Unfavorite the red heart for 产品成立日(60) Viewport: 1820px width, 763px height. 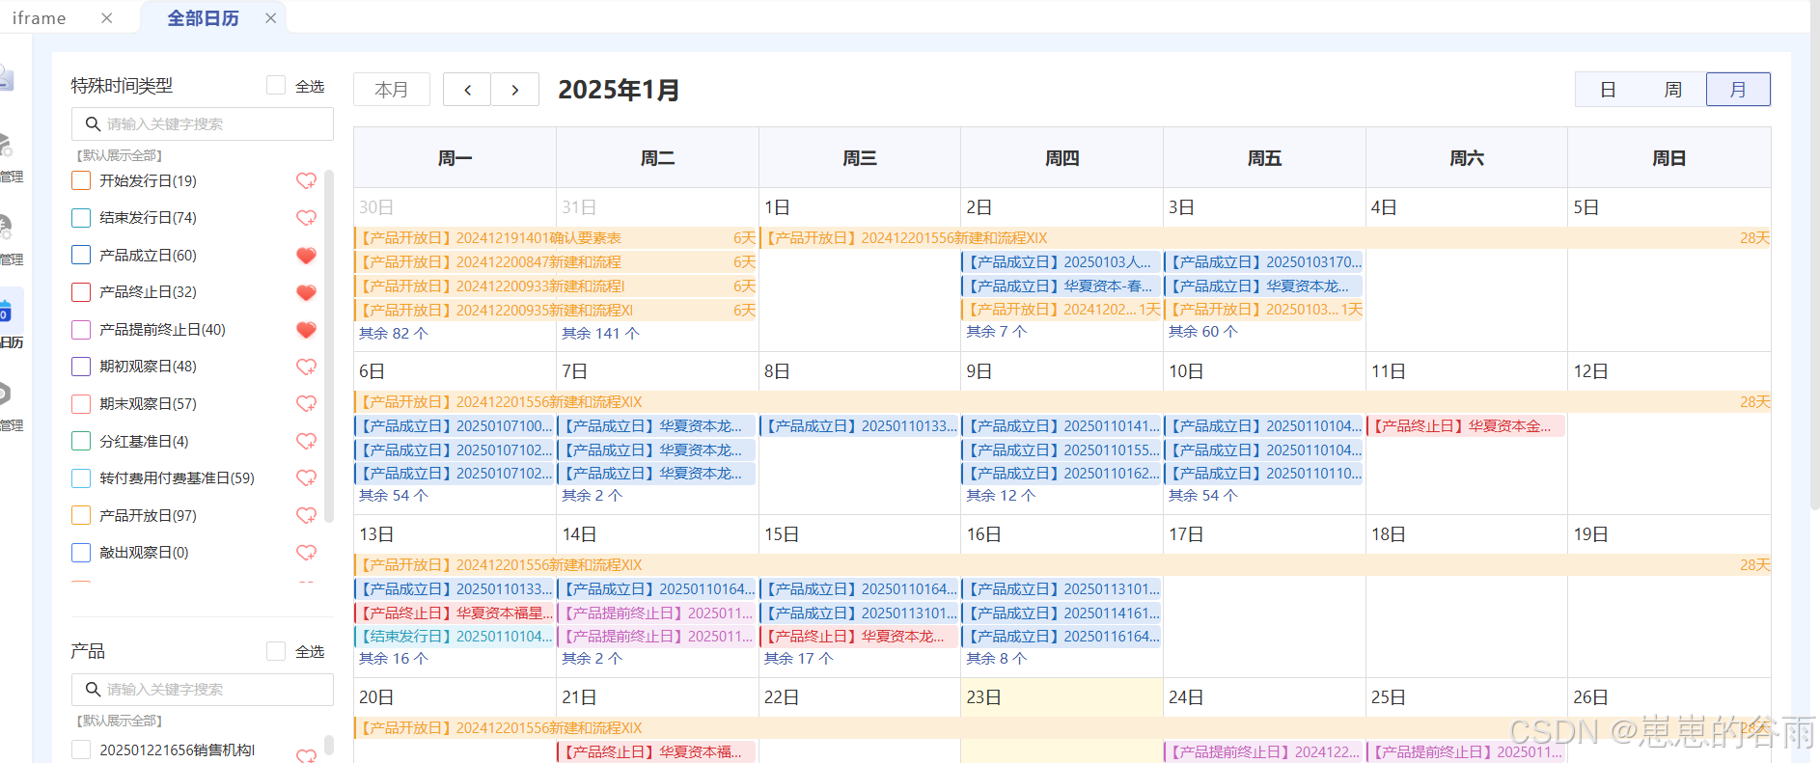coord(306,256)
